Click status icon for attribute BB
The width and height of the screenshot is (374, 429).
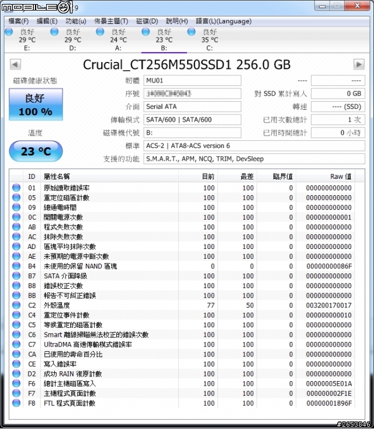16,295
